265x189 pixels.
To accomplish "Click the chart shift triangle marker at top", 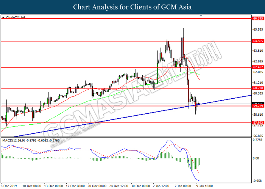I will click(x=201, y=15).
